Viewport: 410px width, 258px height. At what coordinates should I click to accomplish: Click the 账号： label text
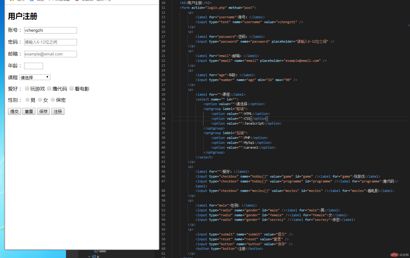(x=15, y=30)
